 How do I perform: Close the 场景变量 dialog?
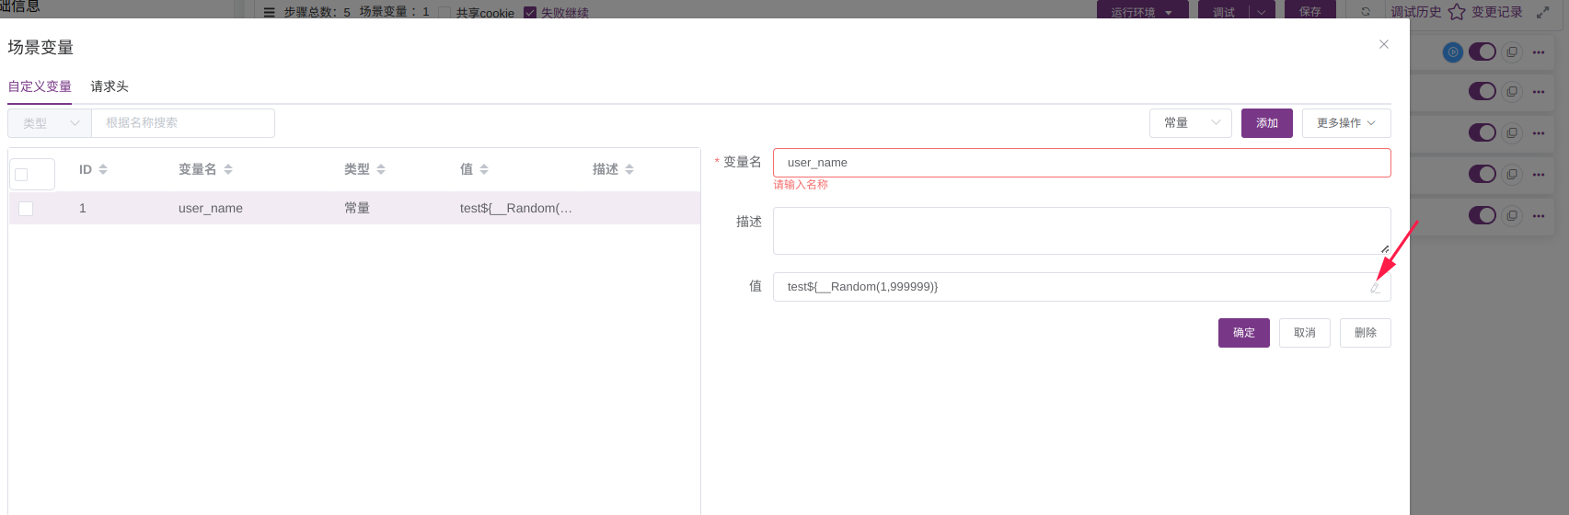click(1383, 44)
